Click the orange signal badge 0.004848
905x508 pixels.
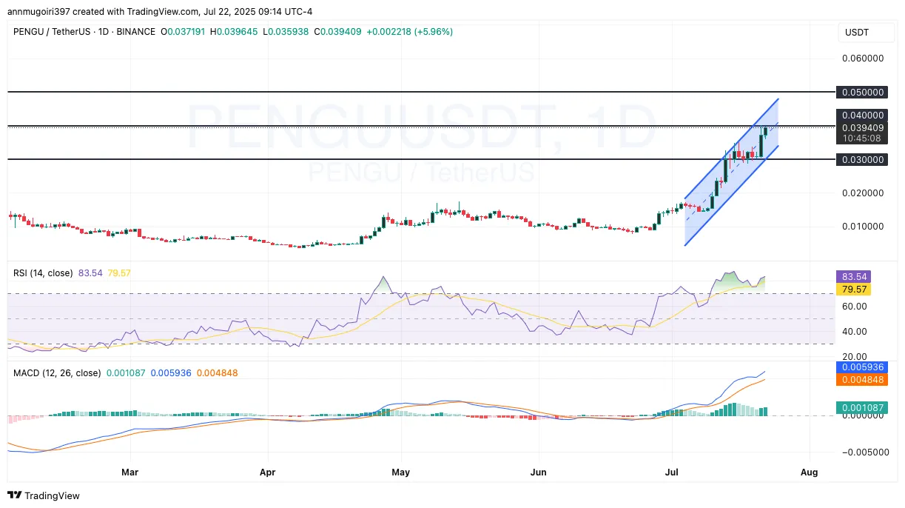click(x=861, y=379)
